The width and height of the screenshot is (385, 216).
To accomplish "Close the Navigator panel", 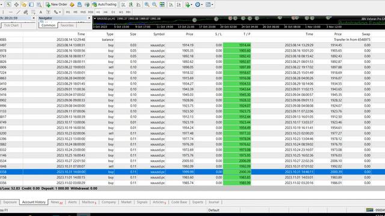I will click(89, 18).
